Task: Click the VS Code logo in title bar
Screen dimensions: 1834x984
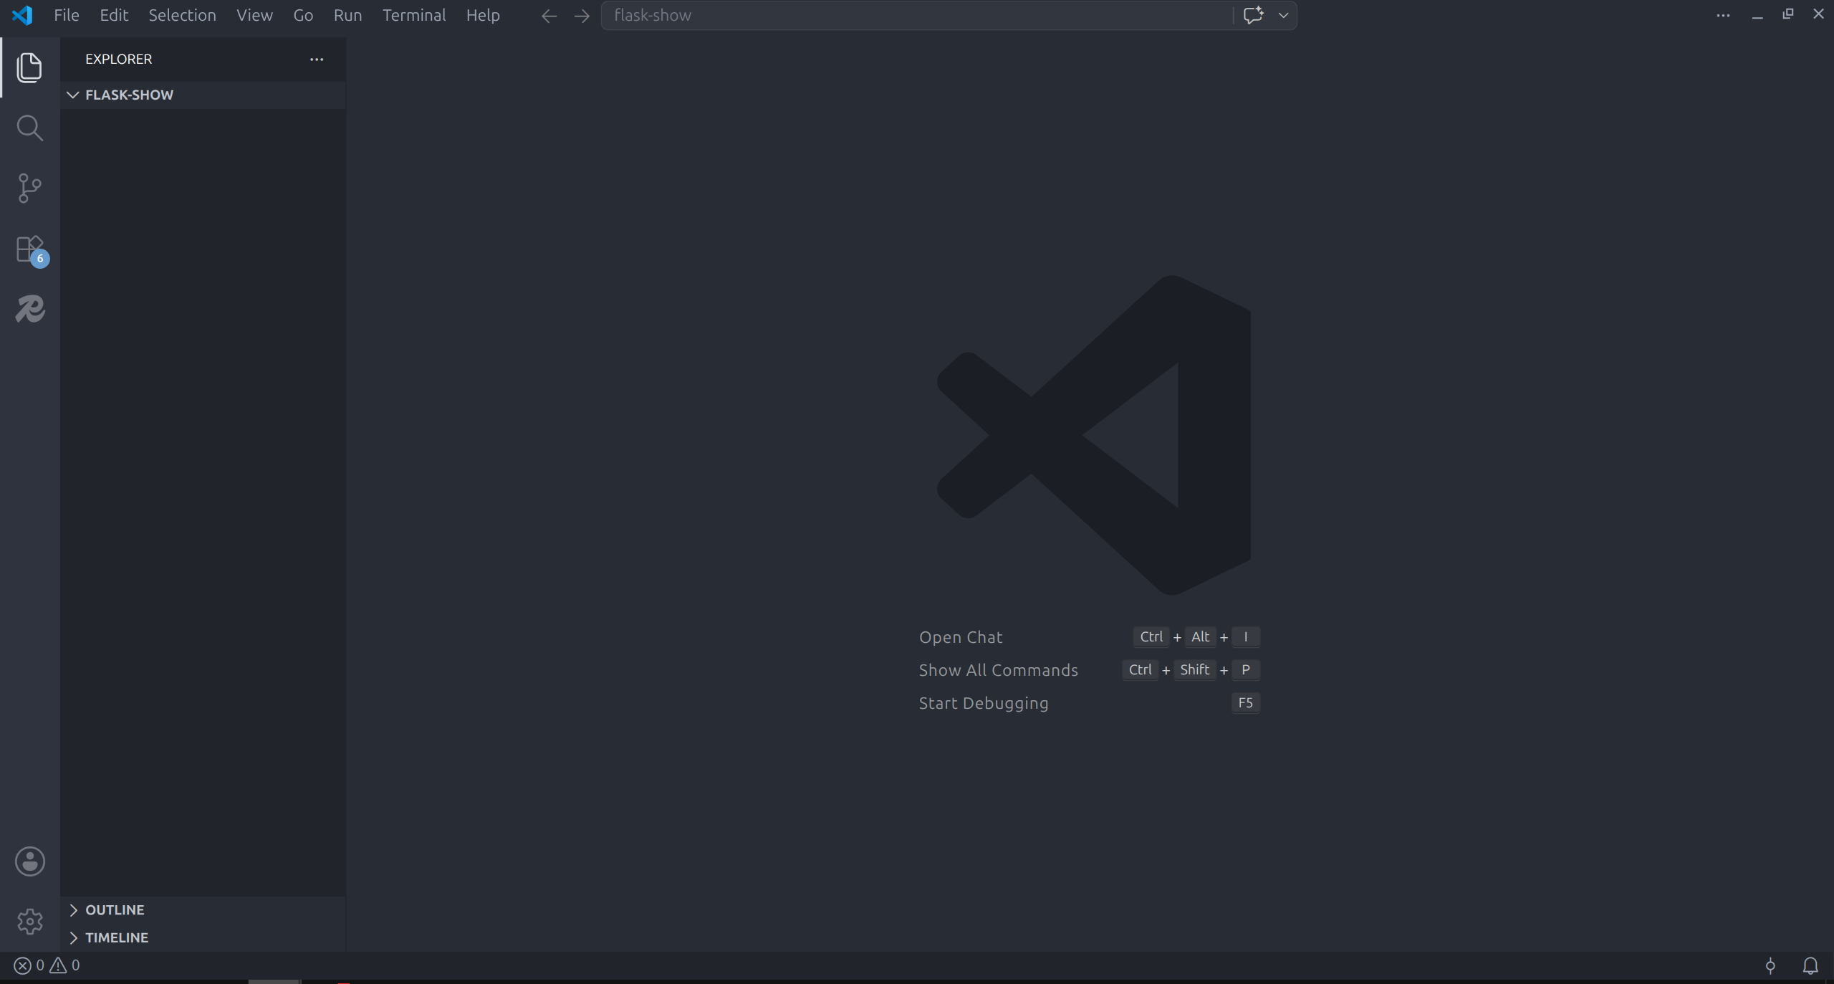Action: [x=22, y=15]
